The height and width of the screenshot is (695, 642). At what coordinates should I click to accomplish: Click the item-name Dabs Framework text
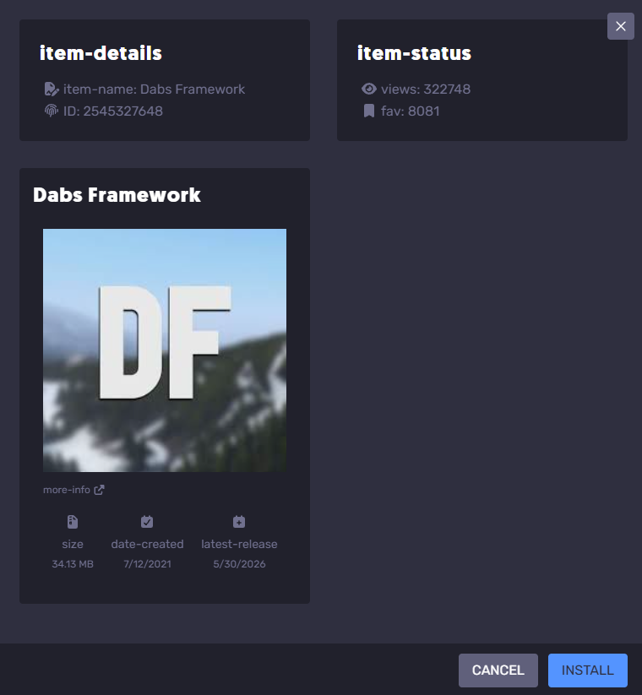154,89
